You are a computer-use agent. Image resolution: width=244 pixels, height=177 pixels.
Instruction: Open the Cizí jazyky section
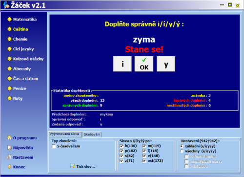coord(23,49)
